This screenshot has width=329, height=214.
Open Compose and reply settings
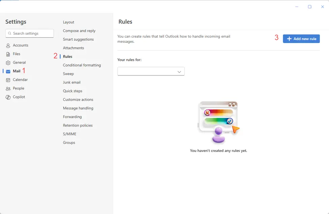pos(79,30)
